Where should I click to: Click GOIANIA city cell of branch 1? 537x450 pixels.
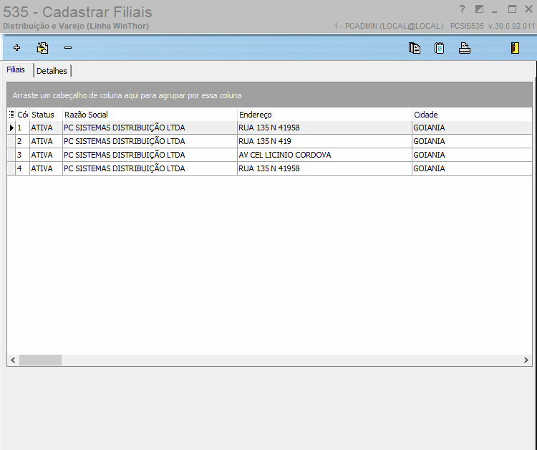tap(472, 128)
